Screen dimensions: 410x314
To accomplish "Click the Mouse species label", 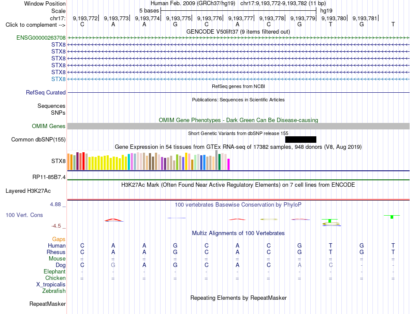I will pos(57,259).
